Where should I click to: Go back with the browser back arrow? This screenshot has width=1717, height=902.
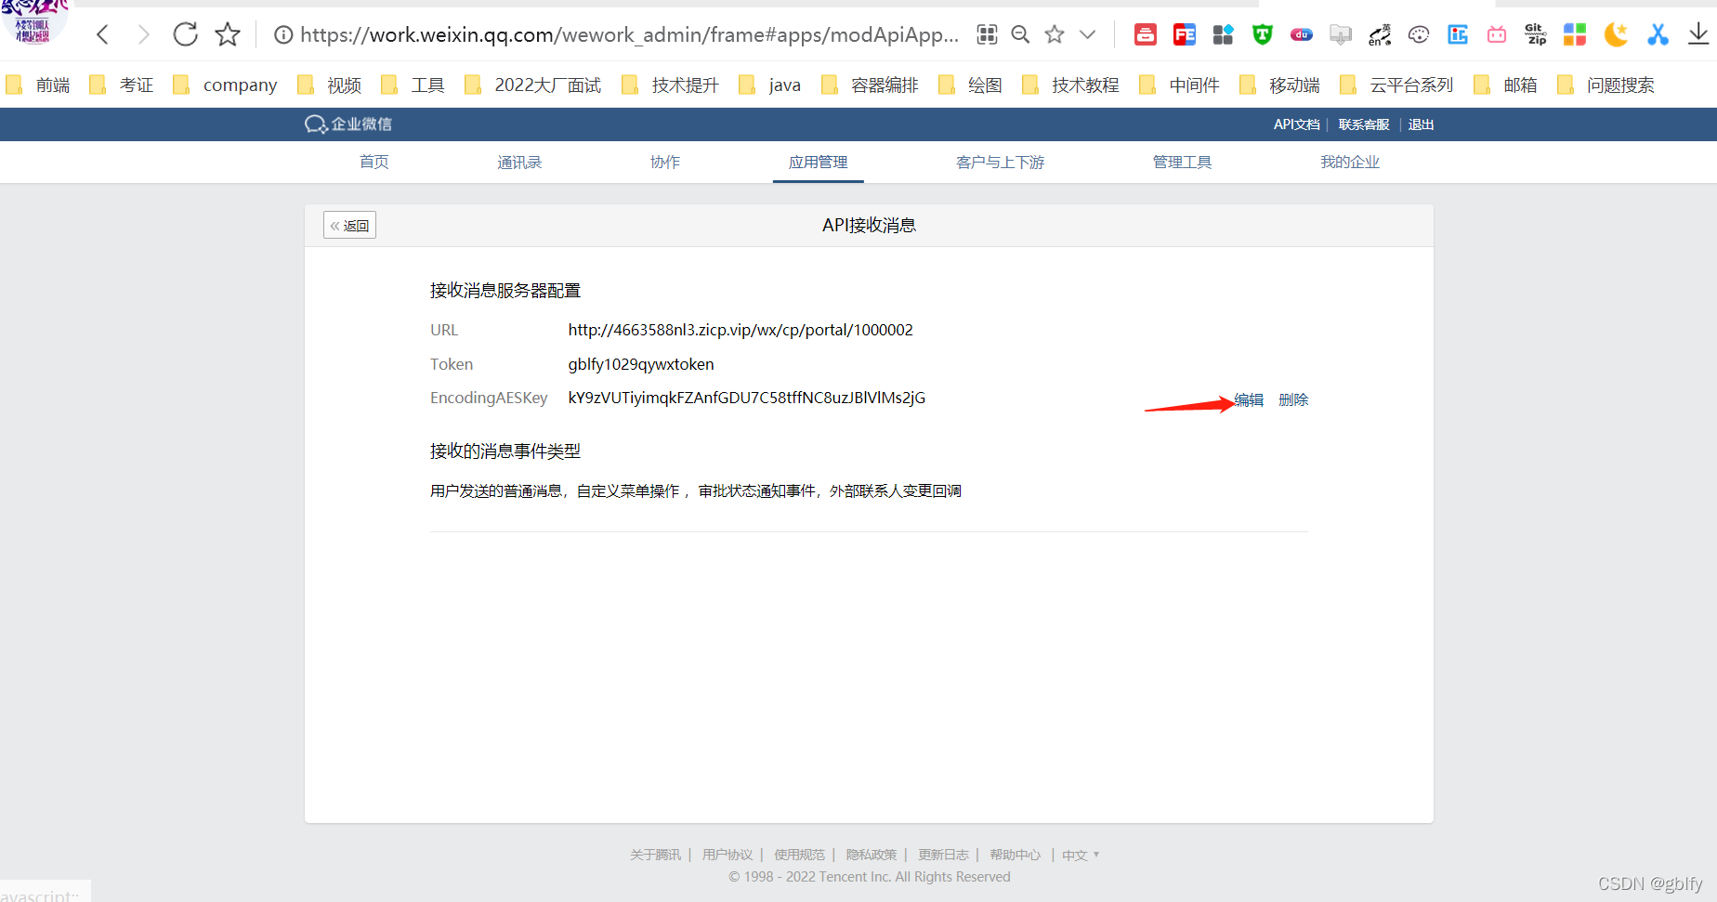(x=103, y=35)
